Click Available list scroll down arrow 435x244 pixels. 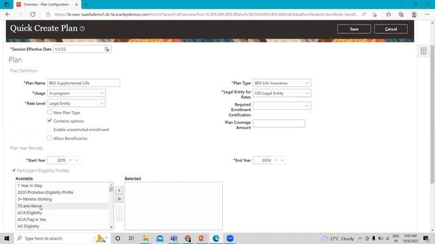(111, 227)
